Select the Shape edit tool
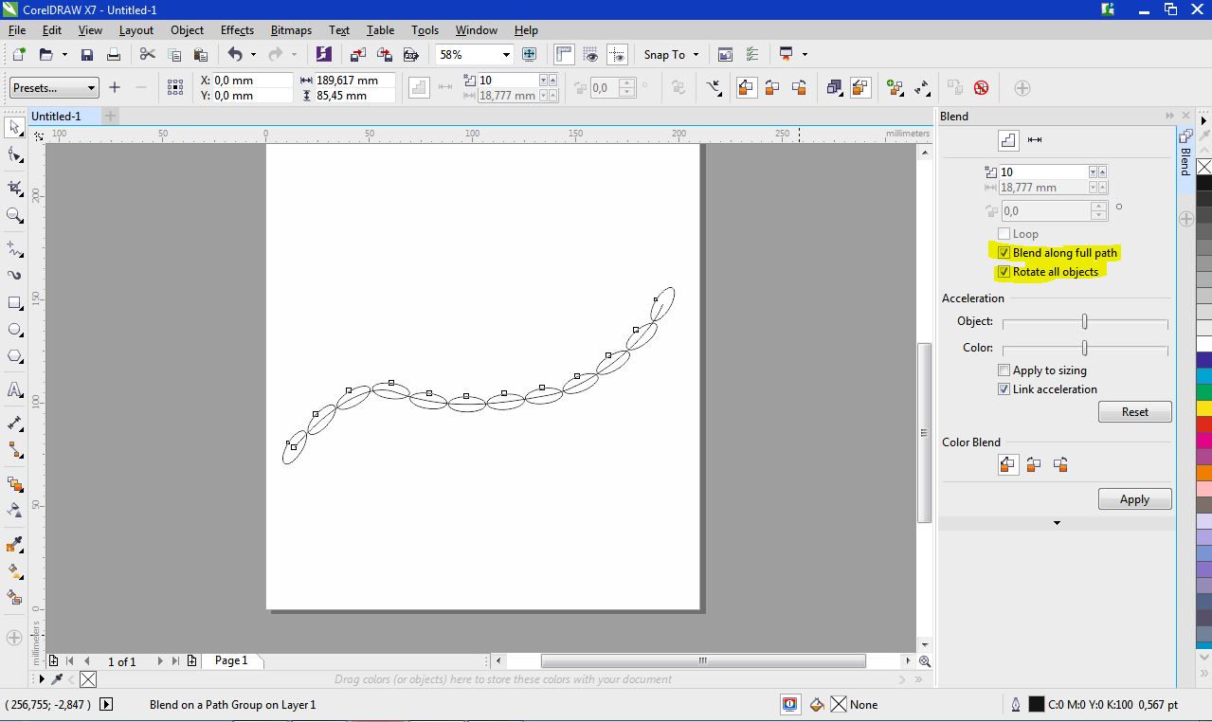 tap(14, 154)
